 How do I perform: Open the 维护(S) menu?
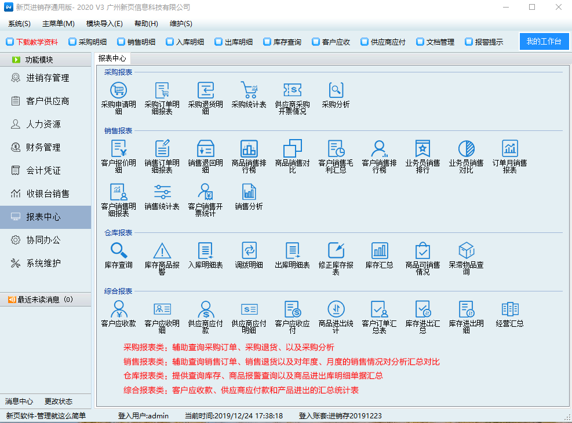[181, 24]
